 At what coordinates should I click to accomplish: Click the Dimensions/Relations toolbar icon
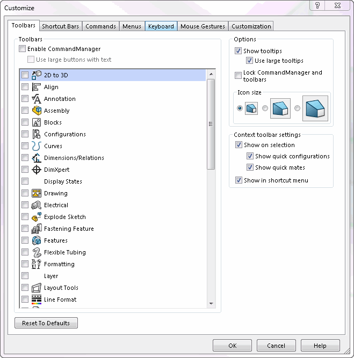(x=37, y=158)
